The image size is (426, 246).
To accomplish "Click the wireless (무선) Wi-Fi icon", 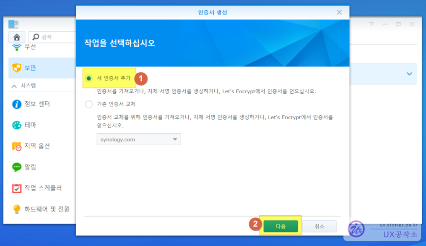I will pos(17,47).
